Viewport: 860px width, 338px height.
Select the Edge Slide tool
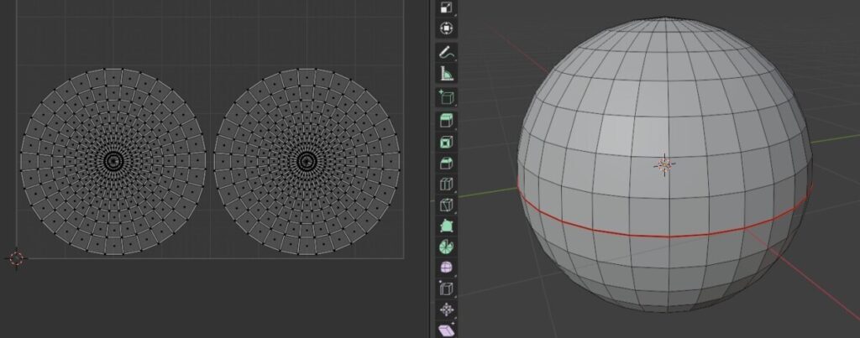447,289
